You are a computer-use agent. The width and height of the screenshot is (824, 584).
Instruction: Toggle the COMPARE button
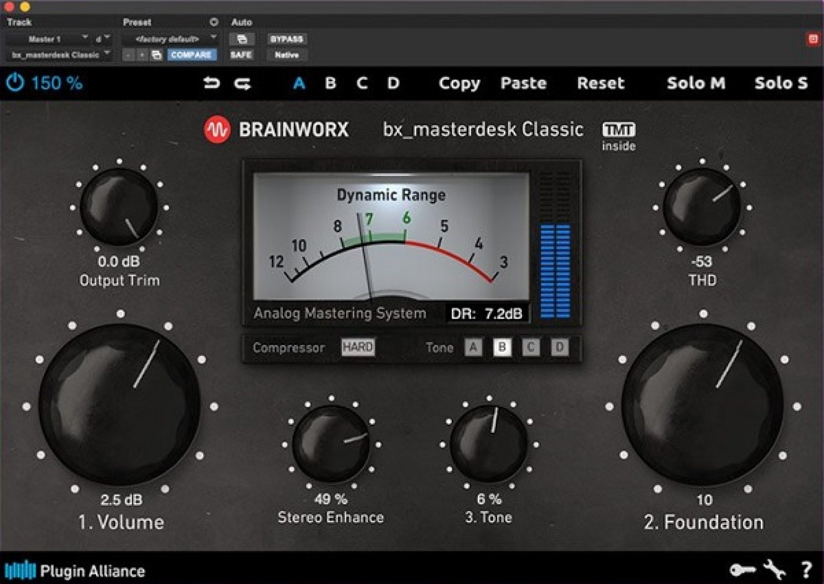coord(191,55)
